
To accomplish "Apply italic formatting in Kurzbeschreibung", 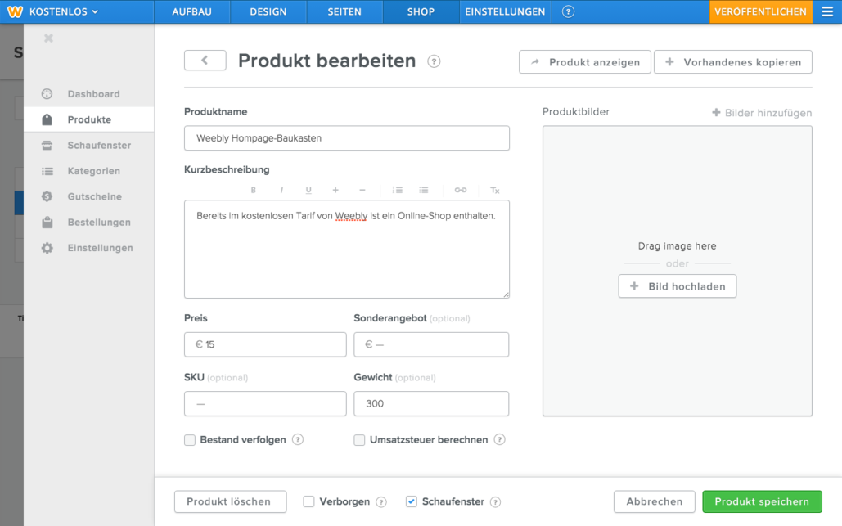I will [x=281, y=190].
